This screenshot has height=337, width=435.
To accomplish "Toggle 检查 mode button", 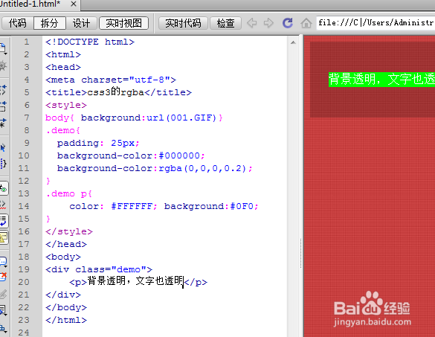I will (225, 23).
